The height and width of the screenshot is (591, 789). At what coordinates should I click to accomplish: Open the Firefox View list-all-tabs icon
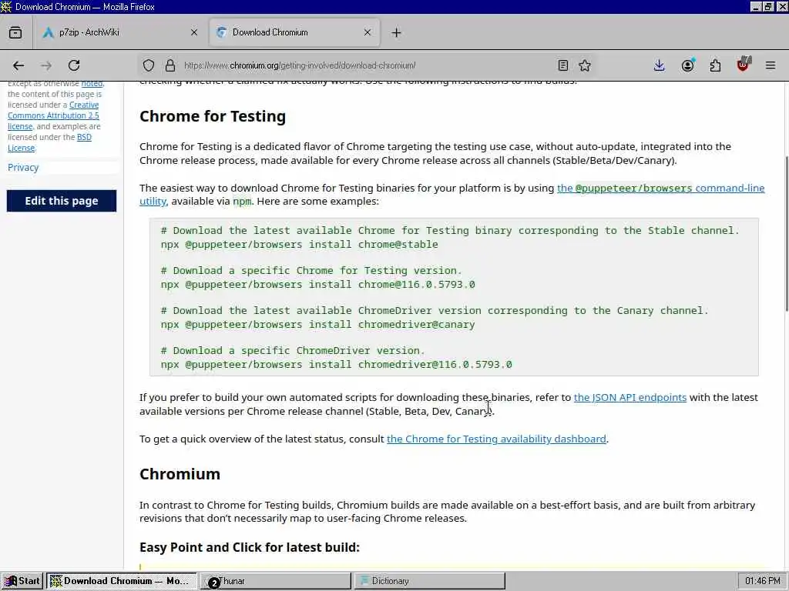[x=15, y=32]
